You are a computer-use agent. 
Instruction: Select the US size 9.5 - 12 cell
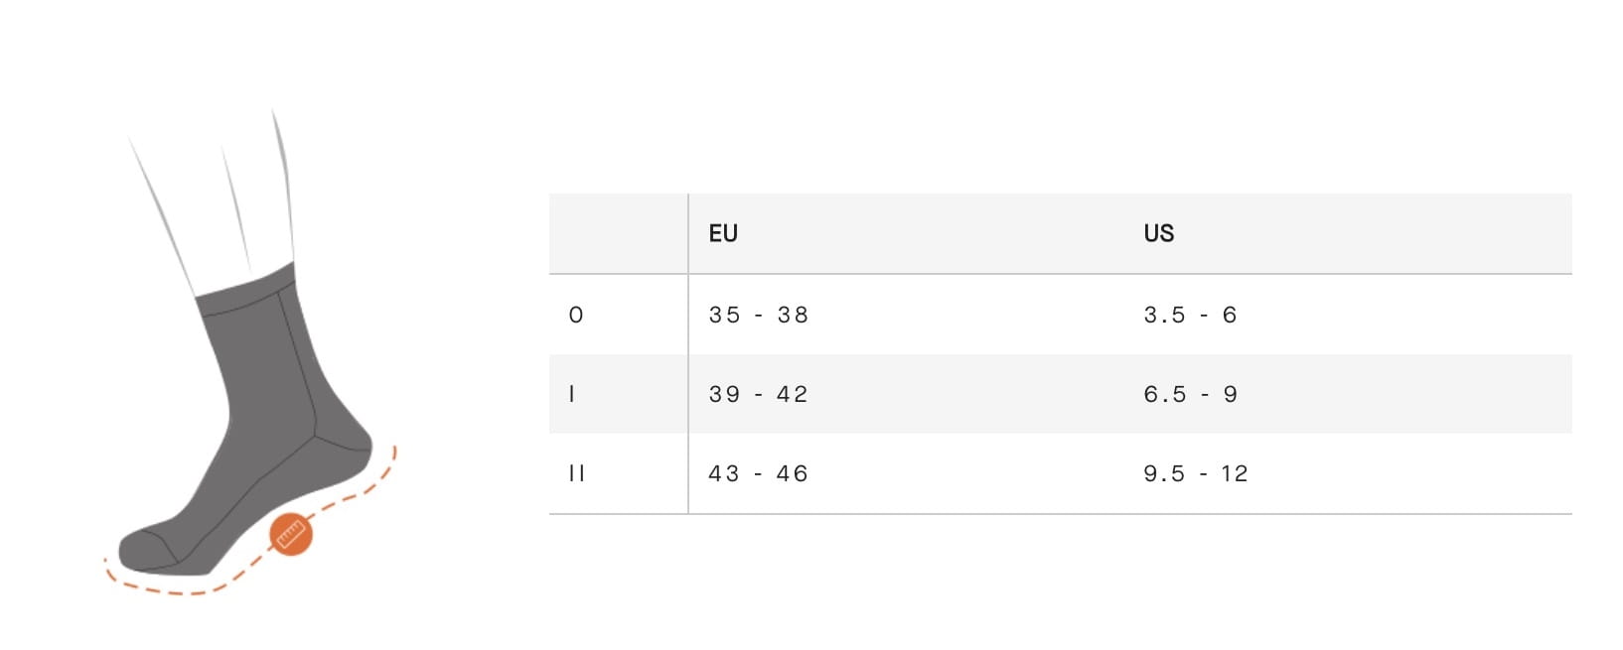[1196, 473]
